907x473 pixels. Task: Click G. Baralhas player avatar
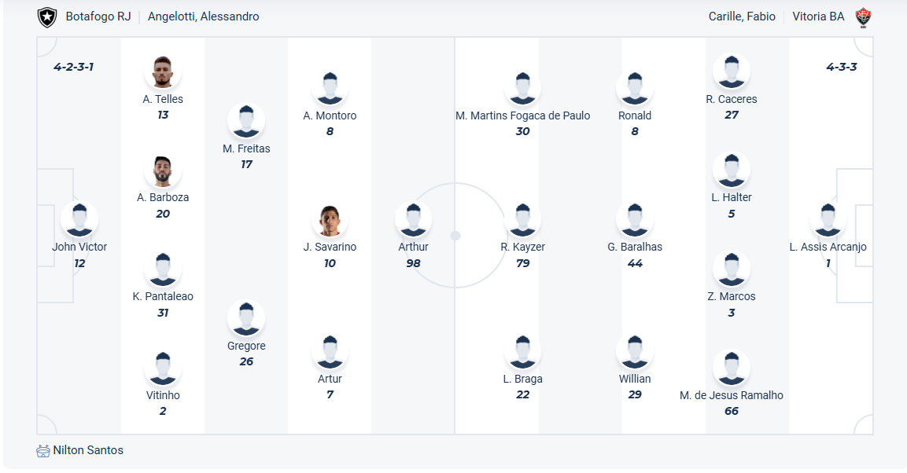[635, 220]
